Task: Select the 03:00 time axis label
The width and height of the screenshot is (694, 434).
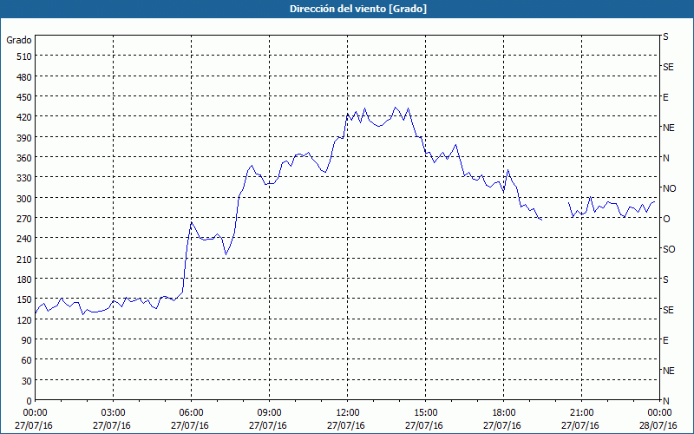Action: tap(112, 413)
